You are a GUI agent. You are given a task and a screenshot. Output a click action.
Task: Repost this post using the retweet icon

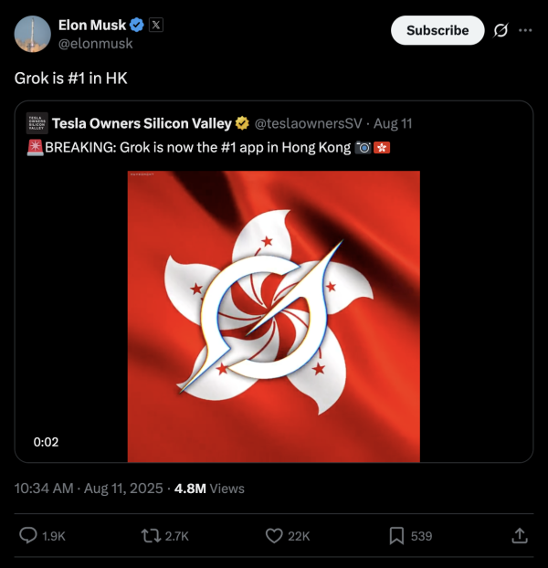[x=153, y=536]
